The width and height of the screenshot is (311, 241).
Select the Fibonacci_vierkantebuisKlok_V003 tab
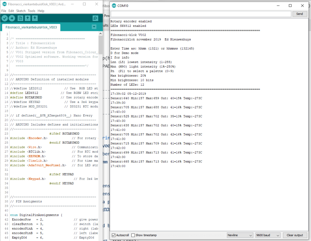pyautogui.click(x=31, y=27)
